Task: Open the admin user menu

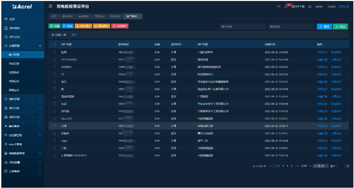Action: click(x=319, y=7)
